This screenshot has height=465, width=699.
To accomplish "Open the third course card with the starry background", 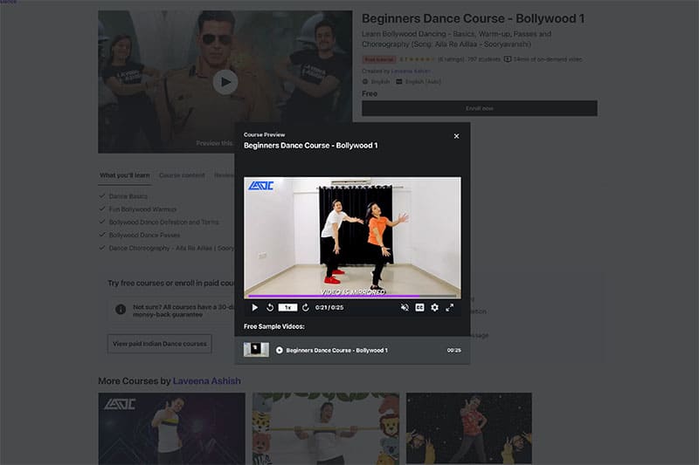I will click(x=469, y=428).
